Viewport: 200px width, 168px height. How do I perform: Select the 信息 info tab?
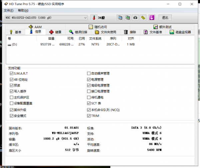(x=35, y=32)
